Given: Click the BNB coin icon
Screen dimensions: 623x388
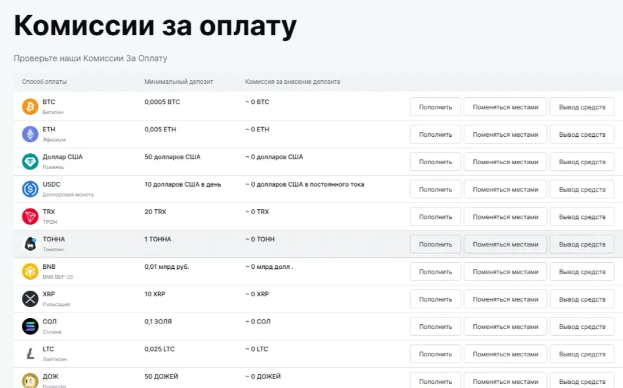Looking at the screenshot, I should (30, 271).
